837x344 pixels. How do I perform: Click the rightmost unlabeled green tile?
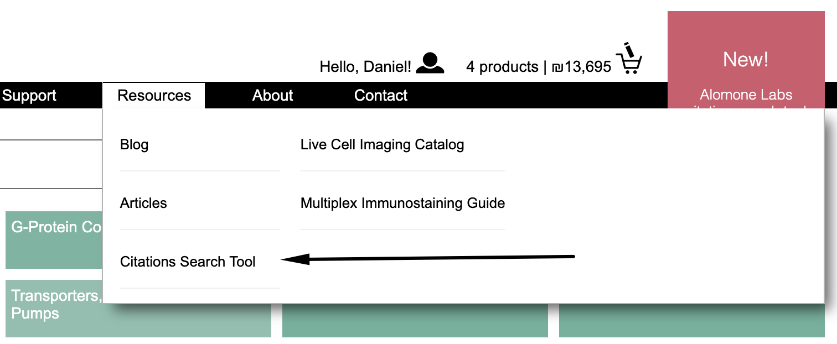click(691, 321)
